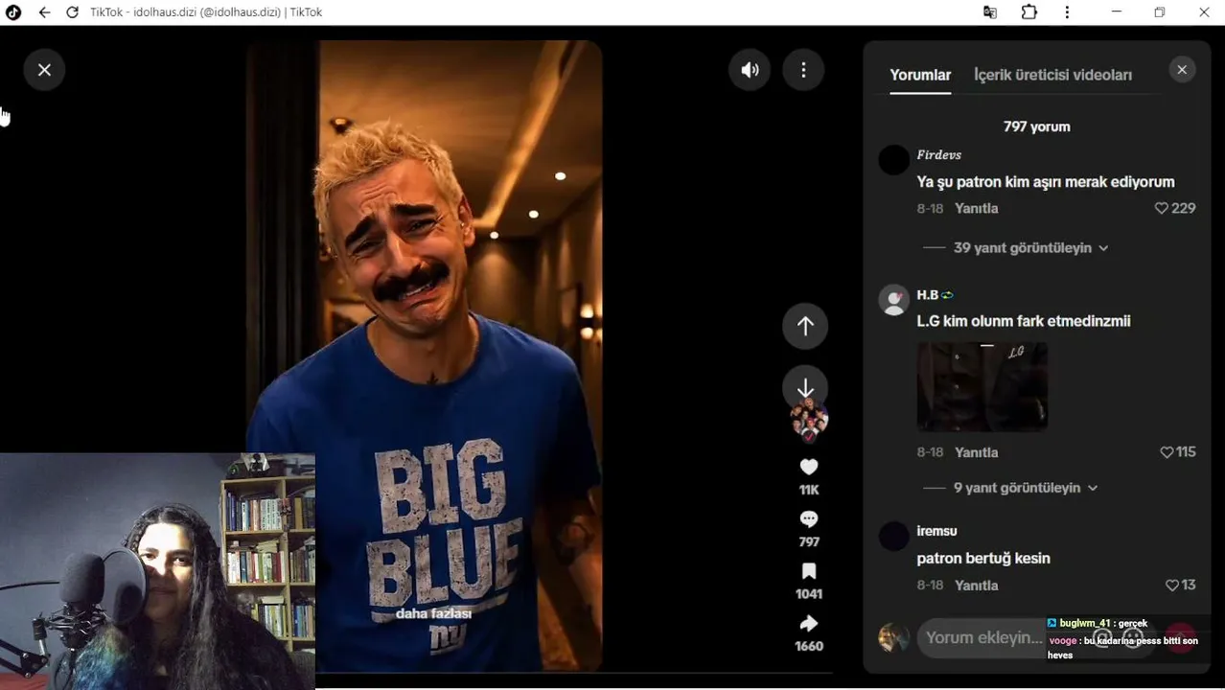Click the 797 yorum comment count text
1225x690 pixels.
[1036, 126]
